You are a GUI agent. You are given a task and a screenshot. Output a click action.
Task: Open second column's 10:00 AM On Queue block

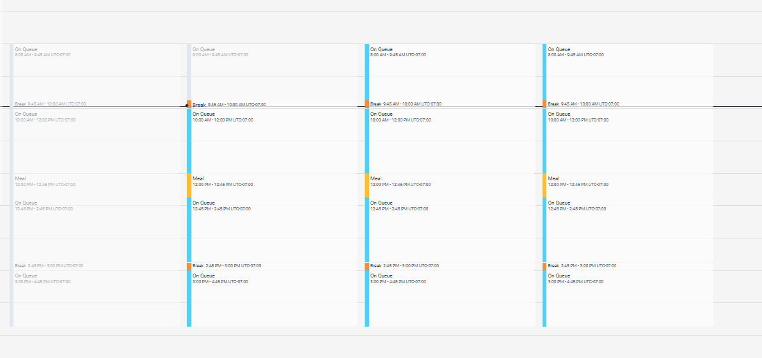tap(272, 141)
